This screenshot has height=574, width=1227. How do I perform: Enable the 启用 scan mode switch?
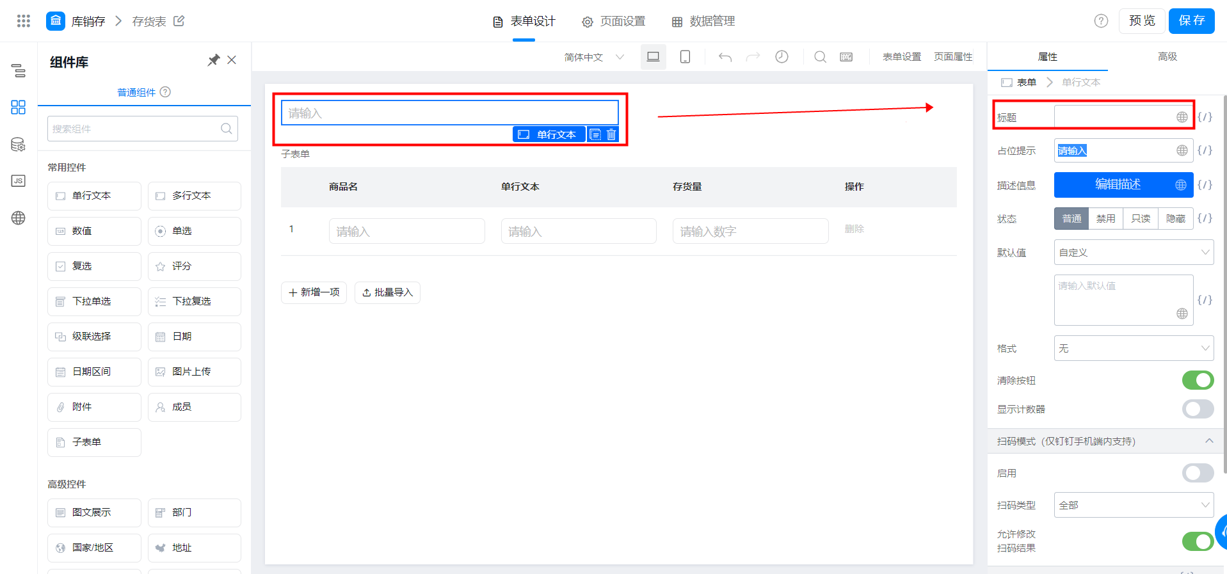pyautogui.click(x=1198, y=473)
